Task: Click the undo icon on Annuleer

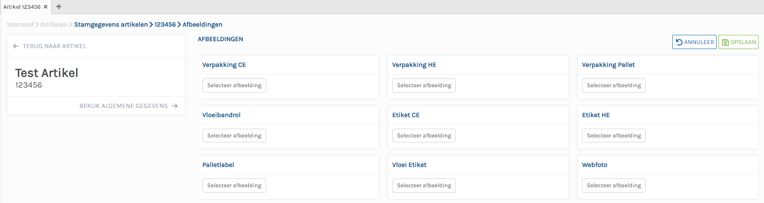Action: coord(679,42)
